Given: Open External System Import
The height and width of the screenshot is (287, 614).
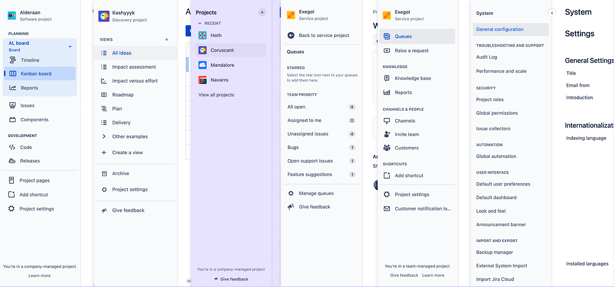Looking at the screenshot, I should 501,265.
